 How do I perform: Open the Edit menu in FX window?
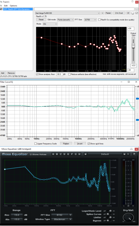pos(6,6)
